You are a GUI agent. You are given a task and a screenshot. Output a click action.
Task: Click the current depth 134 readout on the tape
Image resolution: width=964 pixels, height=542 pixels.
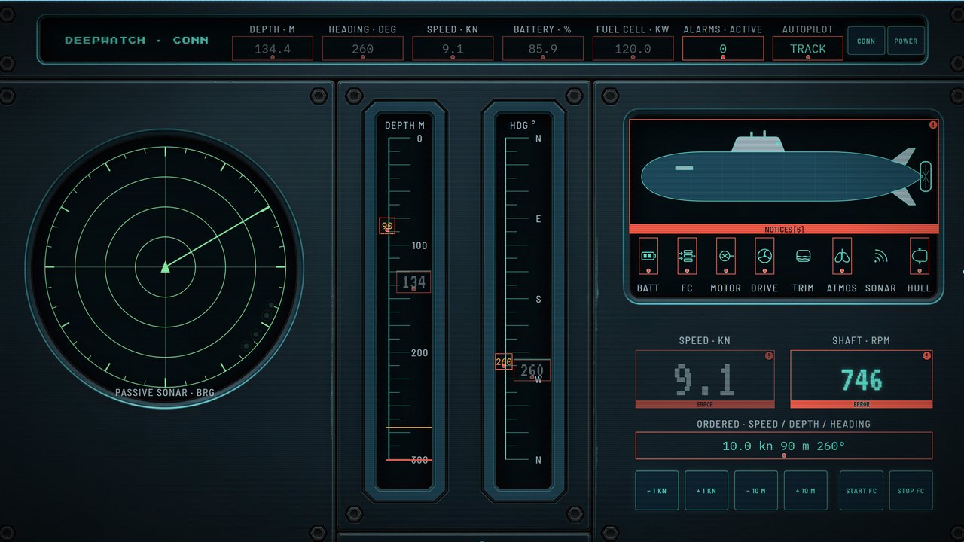[413, 282]
